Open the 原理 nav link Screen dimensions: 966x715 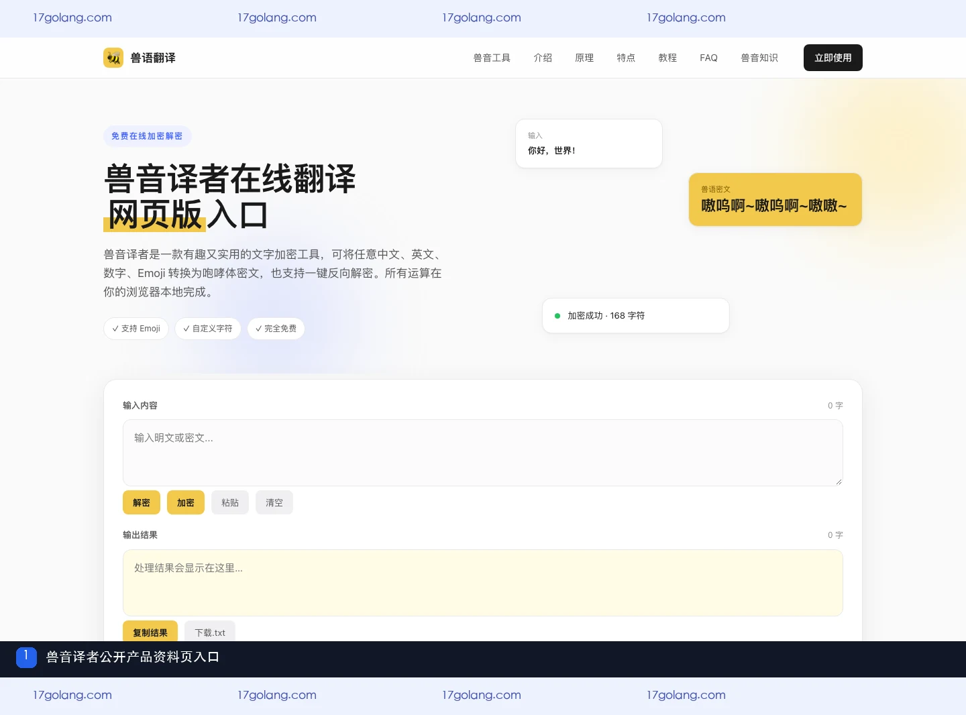tap(584, 58)
